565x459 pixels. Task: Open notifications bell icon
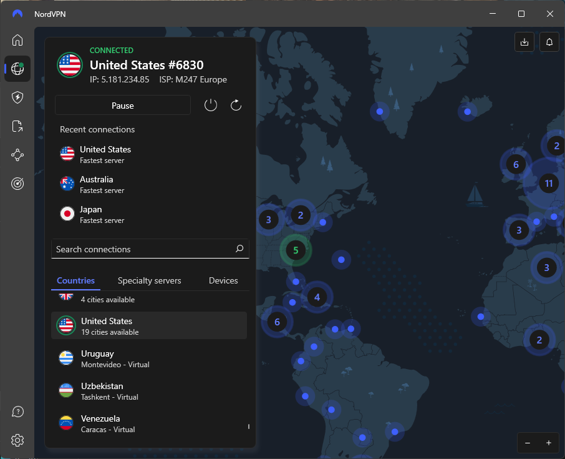point(549,42)
